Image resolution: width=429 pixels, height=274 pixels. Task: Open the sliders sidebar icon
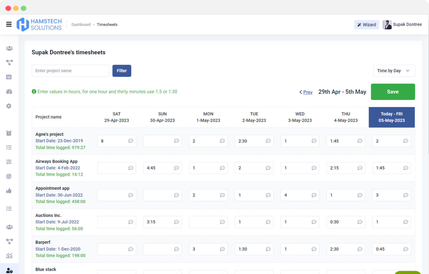pos(9,162)
